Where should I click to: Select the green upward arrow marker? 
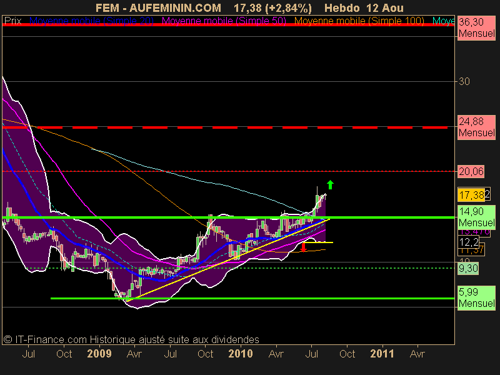point(331,185)
